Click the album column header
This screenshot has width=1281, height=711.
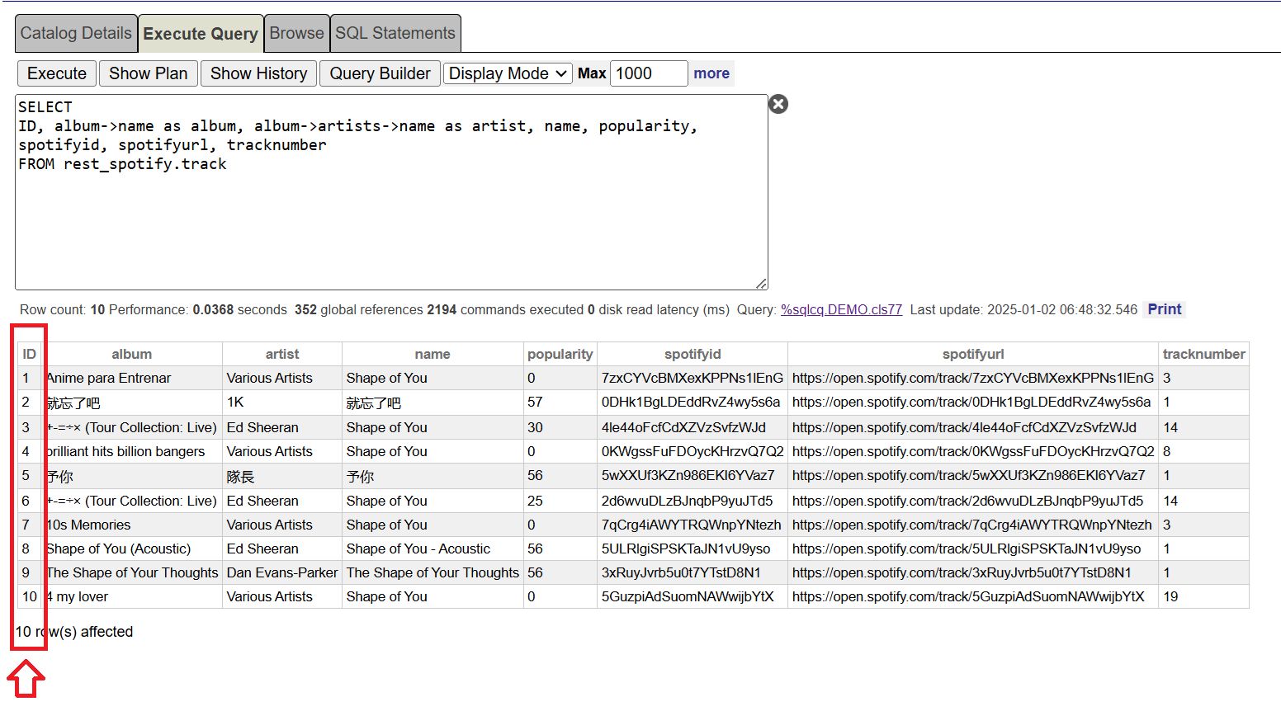click(132, 354)
